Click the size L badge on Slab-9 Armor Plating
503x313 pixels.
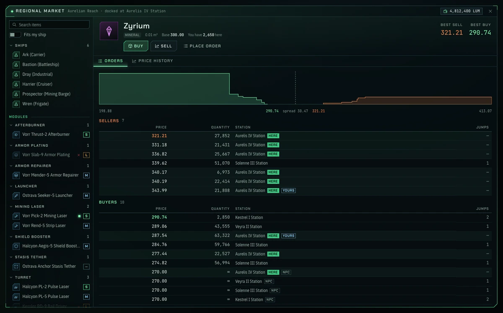(x=86, y=155)
